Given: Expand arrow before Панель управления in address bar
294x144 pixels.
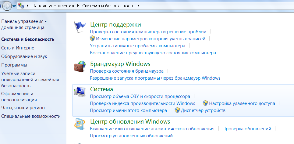Looking at the screenshot, I should (x=27, y=6).
